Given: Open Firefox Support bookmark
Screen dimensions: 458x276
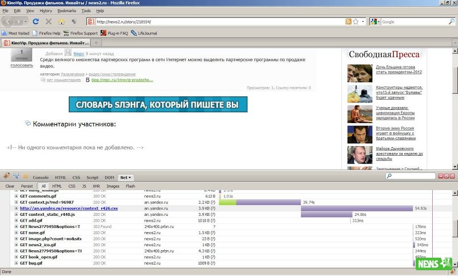Looking at the screenshot, I should coord(81,33).
